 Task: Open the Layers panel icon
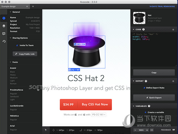tap(4, 26)
